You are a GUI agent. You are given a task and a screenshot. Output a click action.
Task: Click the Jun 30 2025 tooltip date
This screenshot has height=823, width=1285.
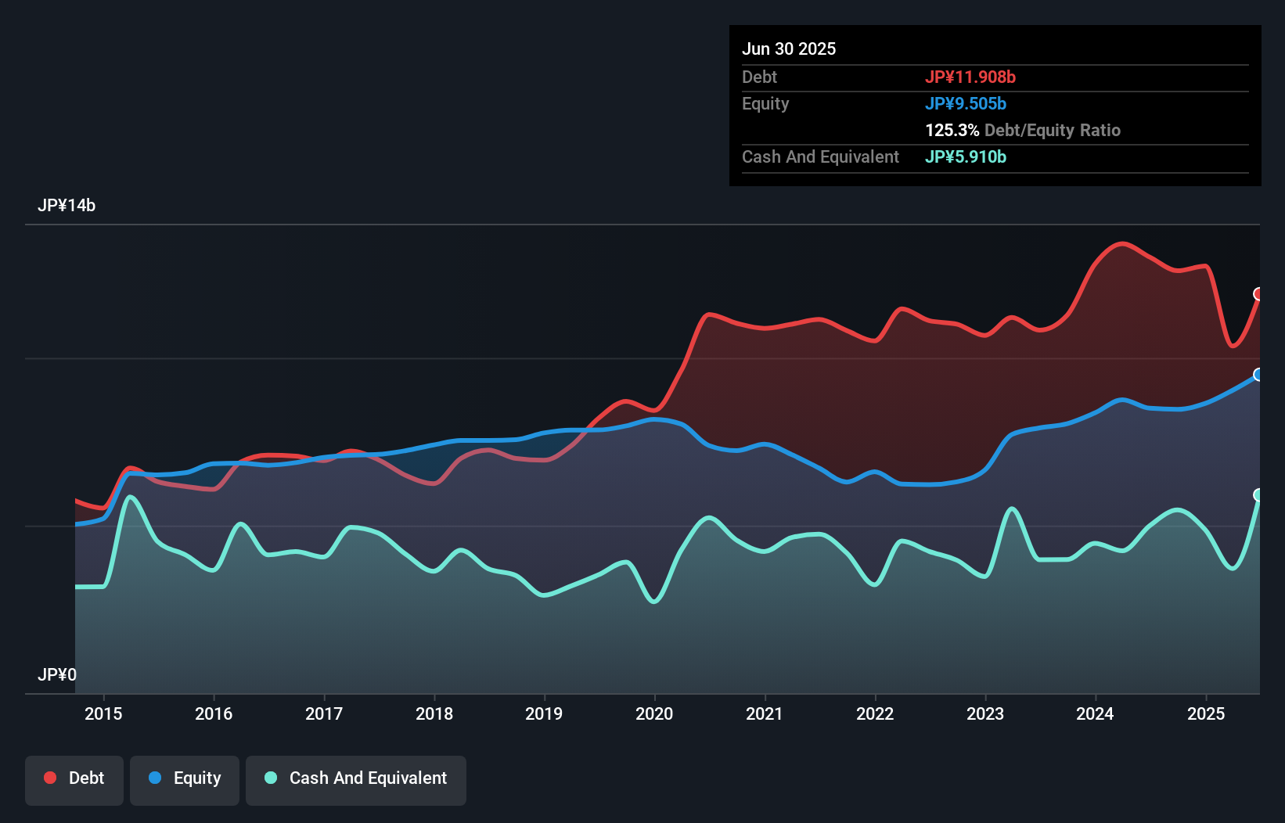pos(789,49)
